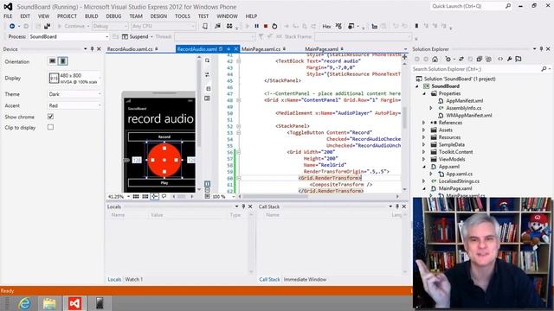Click the Suspend button
Viewport: 554px width, 311px height.
[135, 36]
